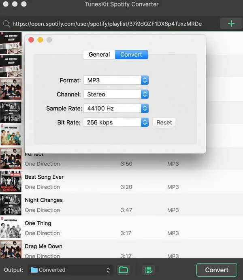Image resolution: width=243 pixels, height=280 pixels.
Task: Click the Best Song Ever album thumbnail
Action: tap(11, 182)
